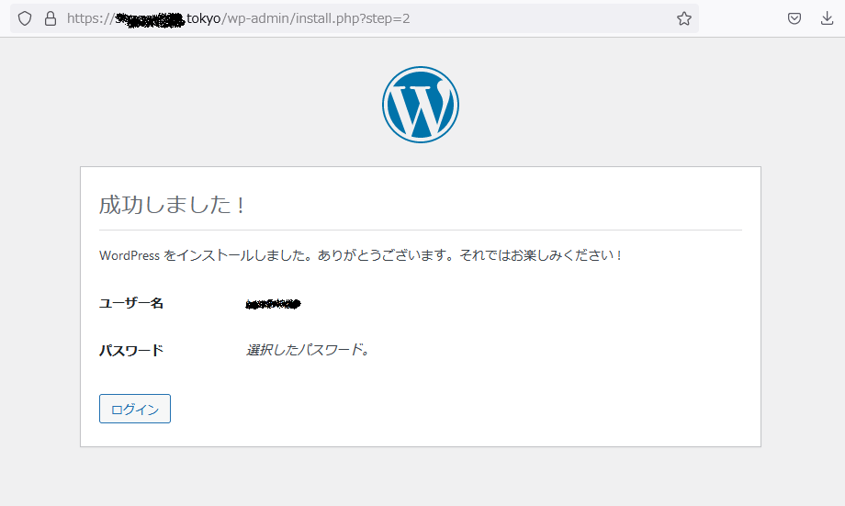The height and width of the screenshot is (506, 845).
Task: Click the text 選択したパスワード。
Action: (x=308, y=350)
